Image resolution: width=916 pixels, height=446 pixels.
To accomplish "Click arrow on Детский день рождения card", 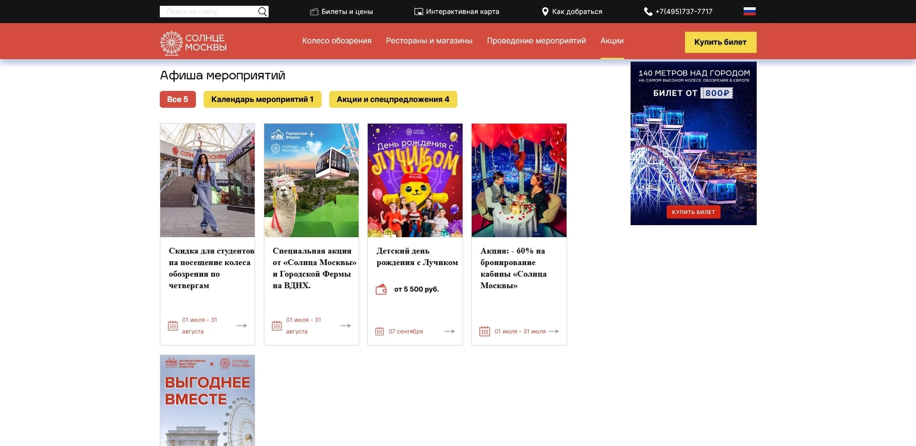I will click(x=449, y=331).
